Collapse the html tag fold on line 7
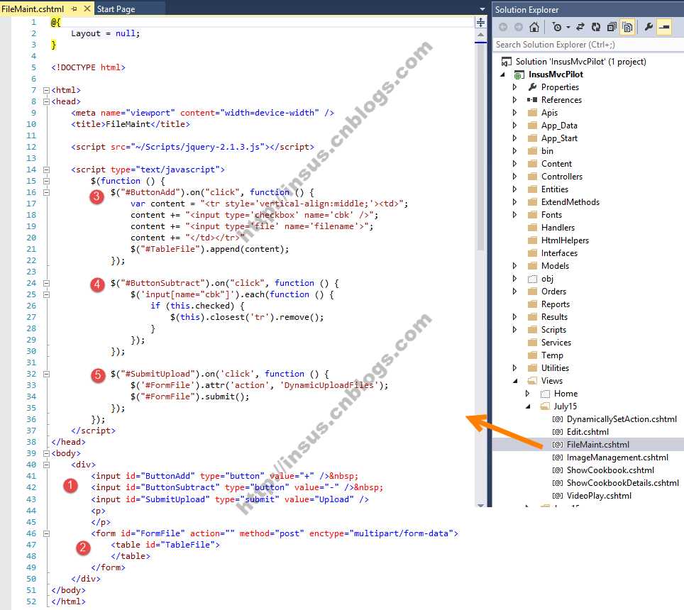The image size is (684, 610). click(46, 90)
